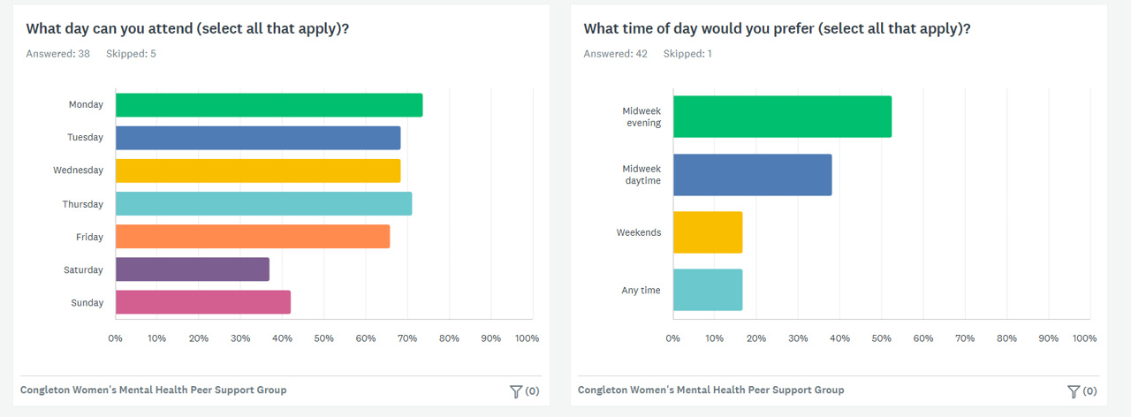Click the teal Thursday bar
The width and height of the screenshot is (1131, 417).
point(263,204)
